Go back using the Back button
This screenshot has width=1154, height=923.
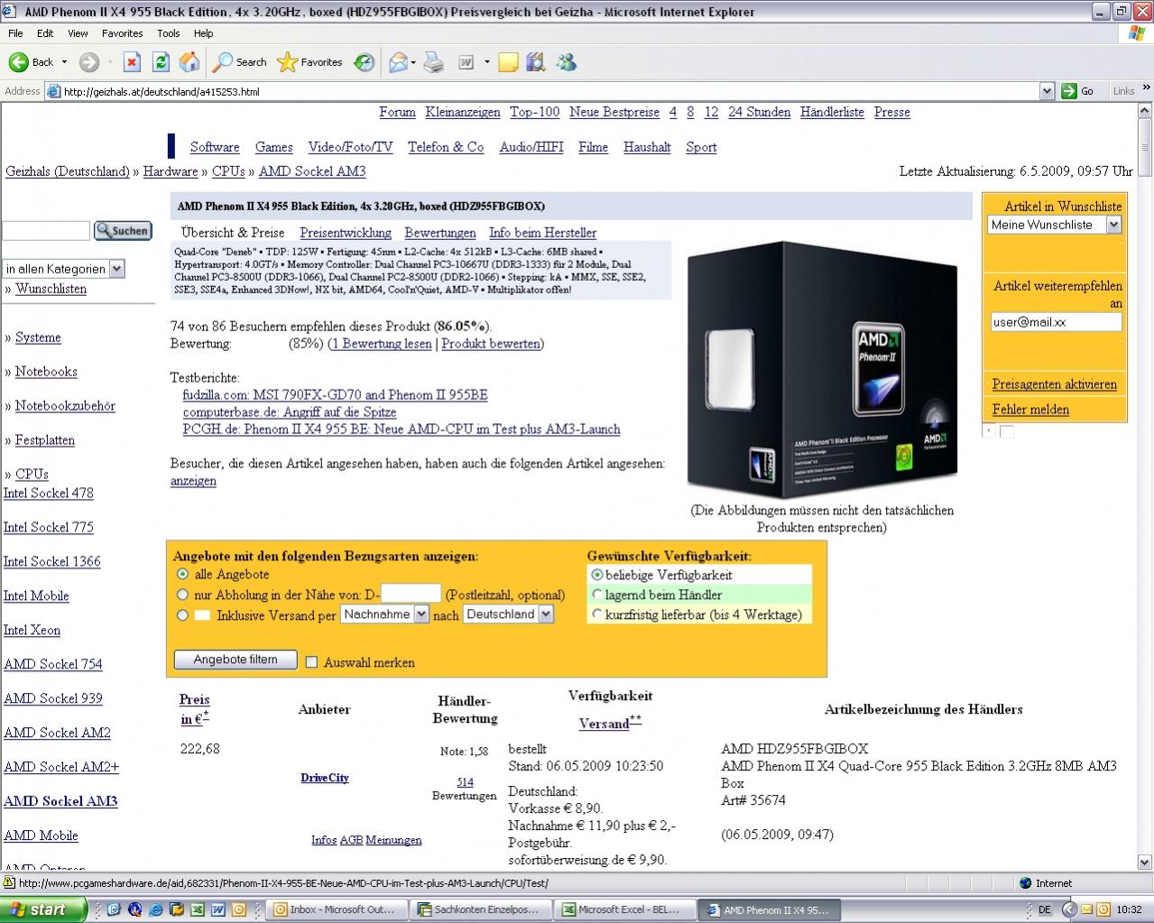point(32,62)
